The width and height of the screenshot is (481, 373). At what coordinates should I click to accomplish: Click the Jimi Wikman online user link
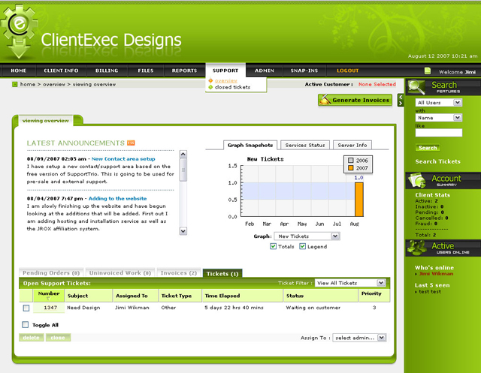click(x=436, y=274)
